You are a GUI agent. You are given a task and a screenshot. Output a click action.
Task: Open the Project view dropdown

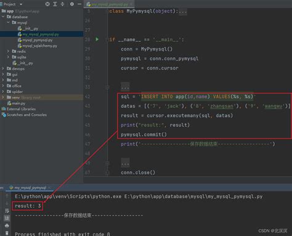tap(21, 4)
